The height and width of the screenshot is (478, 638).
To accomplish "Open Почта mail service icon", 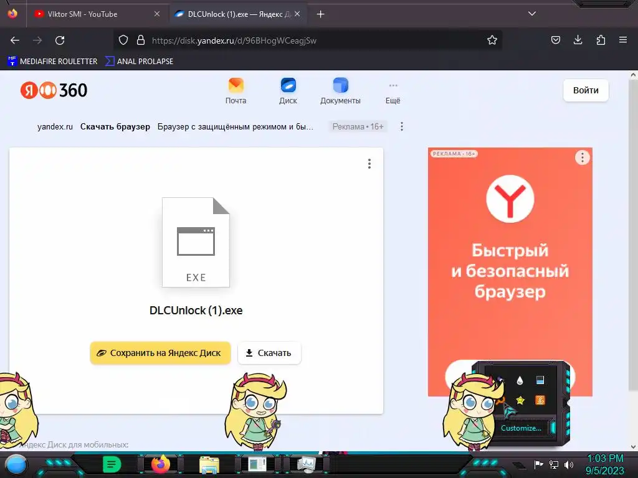I will (x=236, y=91).
